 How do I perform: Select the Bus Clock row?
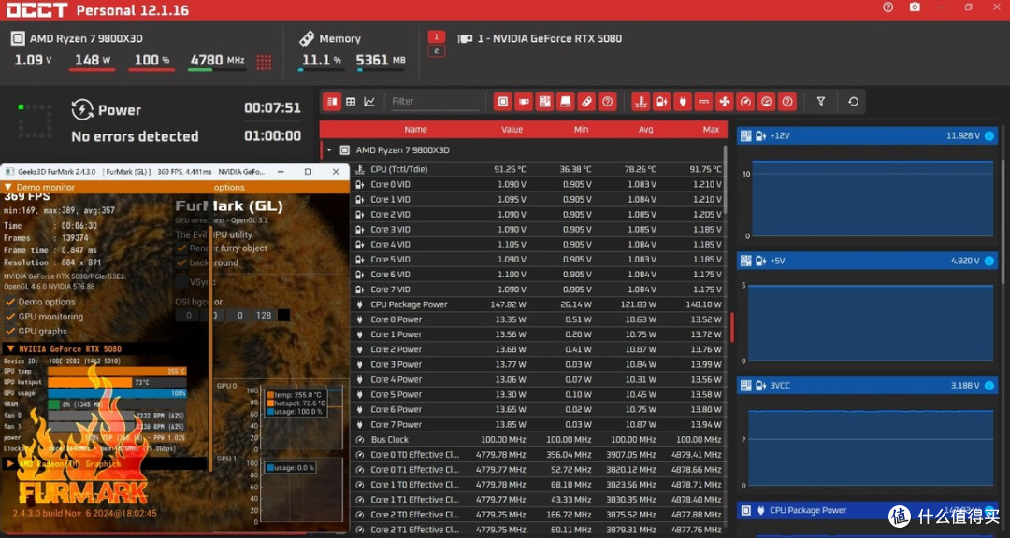coord(538,440)
